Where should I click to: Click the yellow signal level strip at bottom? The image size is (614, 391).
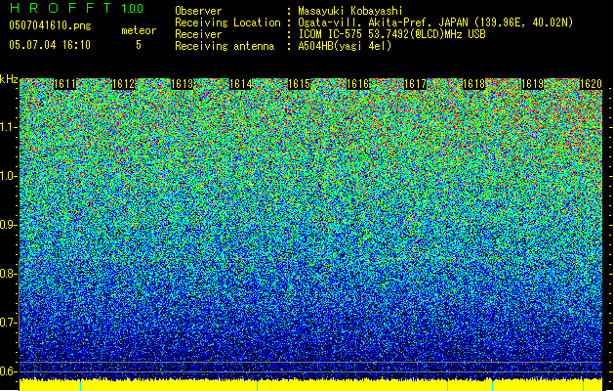311,385
